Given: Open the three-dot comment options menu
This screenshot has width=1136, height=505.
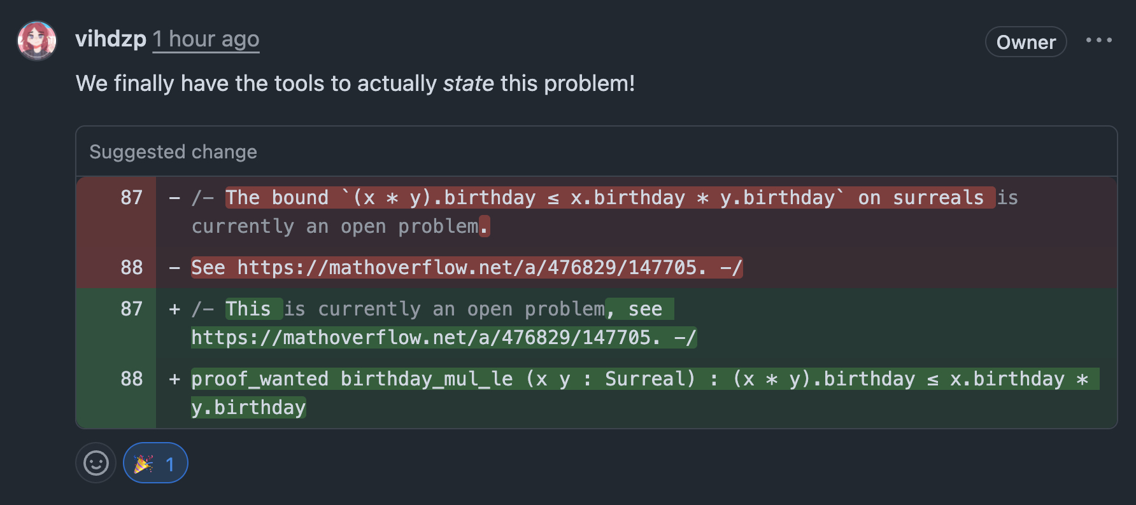Looking at the screenshot, I should coord(1098,40).
